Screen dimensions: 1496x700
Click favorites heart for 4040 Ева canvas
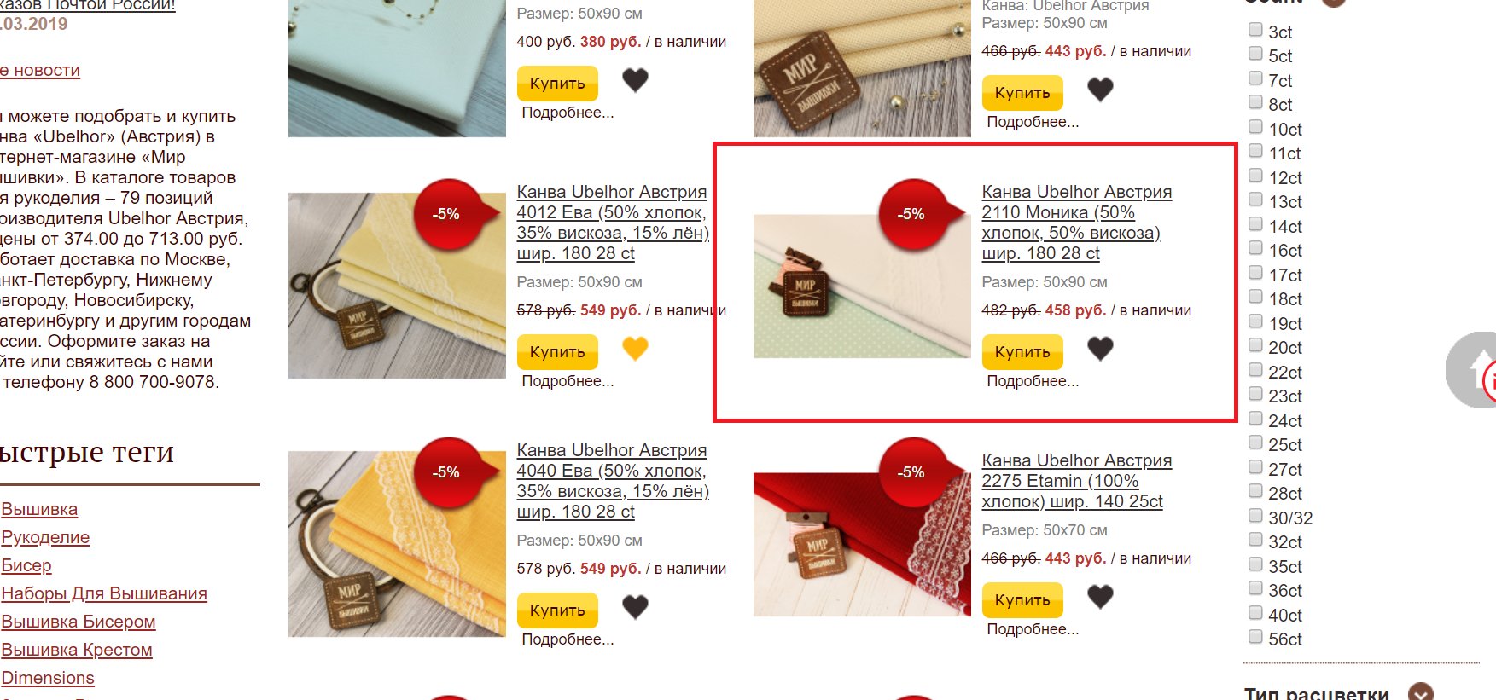pos(635,607)
